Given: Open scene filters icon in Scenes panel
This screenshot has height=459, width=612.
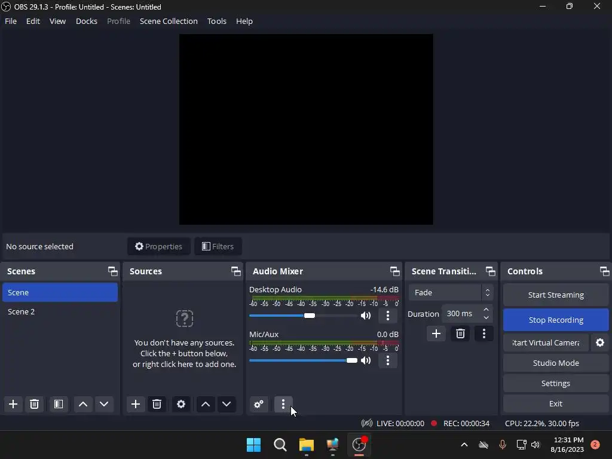Looking at the screenshot, I should tap(59, 404).
